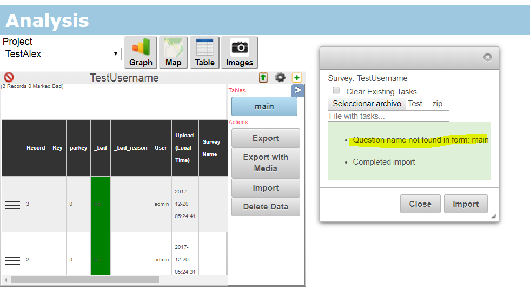Open the gear settings for TestUsername
530x291 pixels.
[280, 77]
